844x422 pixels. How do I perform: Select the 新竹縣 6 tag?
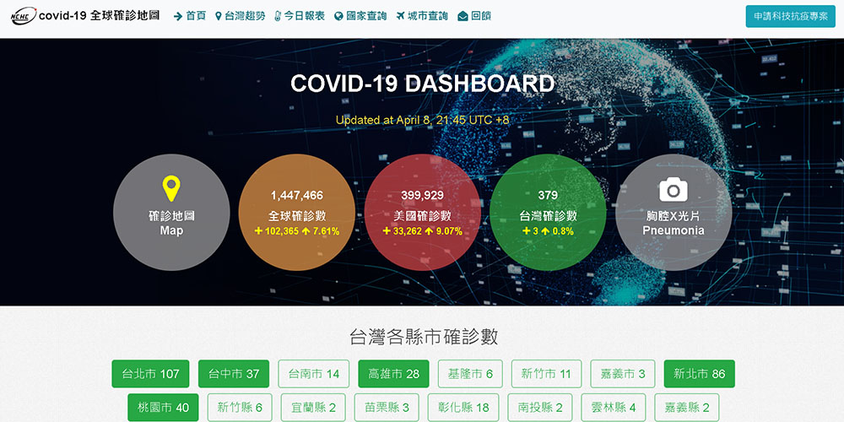[240, 408]
